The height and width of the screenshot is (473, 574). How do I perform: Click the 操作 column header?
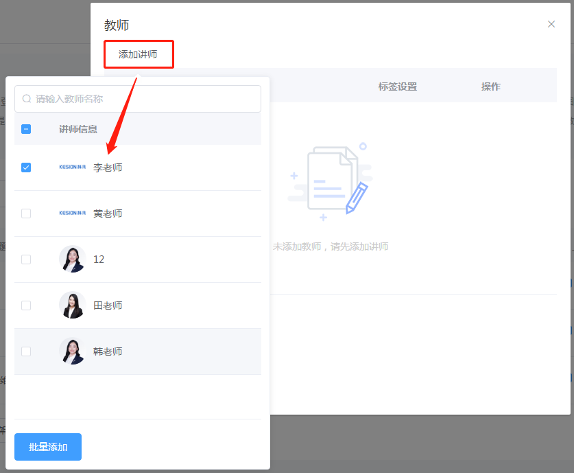[x=491, y=86]
